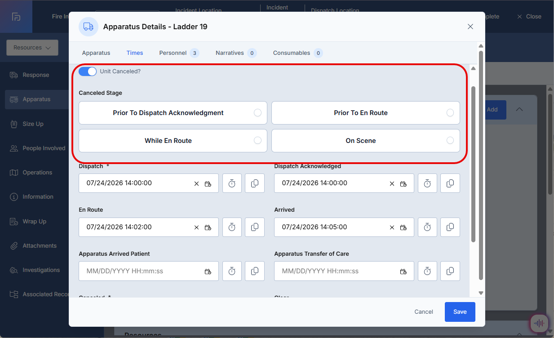The width and height of the screenshot is (554, 338).
Task: Clear the En Route time value
Action: click(196, 227)
